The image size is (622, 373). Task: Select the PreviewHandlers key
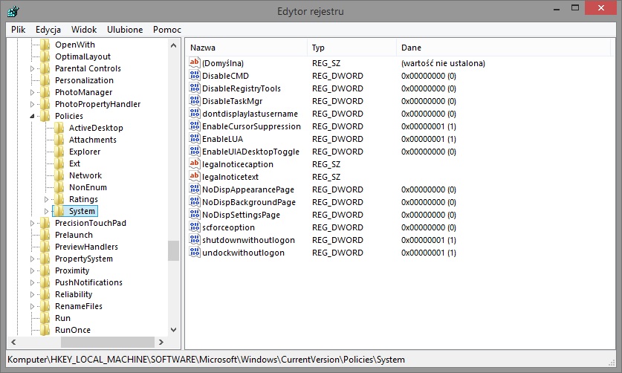click(86, 247)
